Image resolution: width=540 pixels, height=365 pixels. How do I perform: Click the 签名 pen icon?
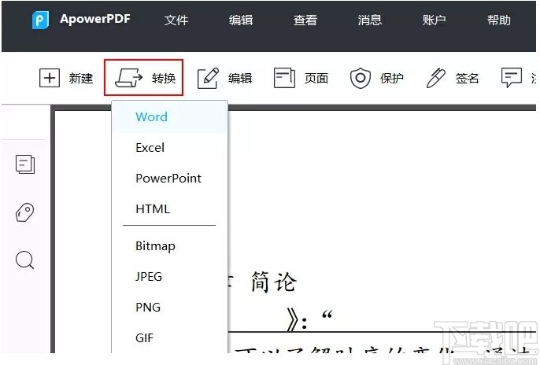click(x=436, y=78)
